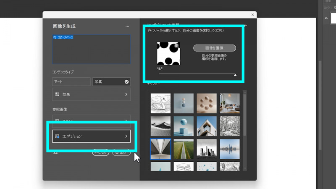336x189 pixels.
Task: Pick the sand dunes gallery thumbnail
Action: [160, 126]
